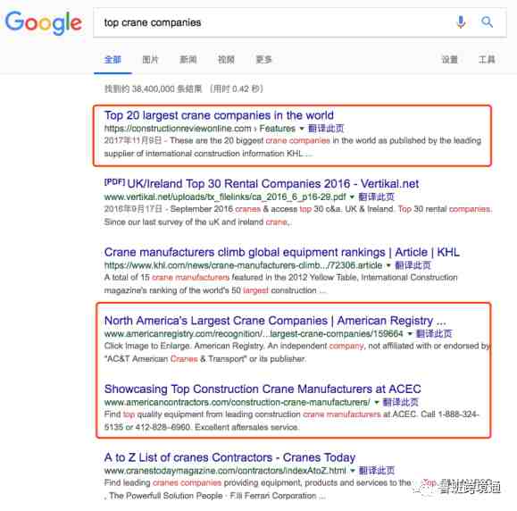The height and width of the screenshot is (511, 517).
Task: Open 工具 (Tools) options
Action: coord(487,60)
